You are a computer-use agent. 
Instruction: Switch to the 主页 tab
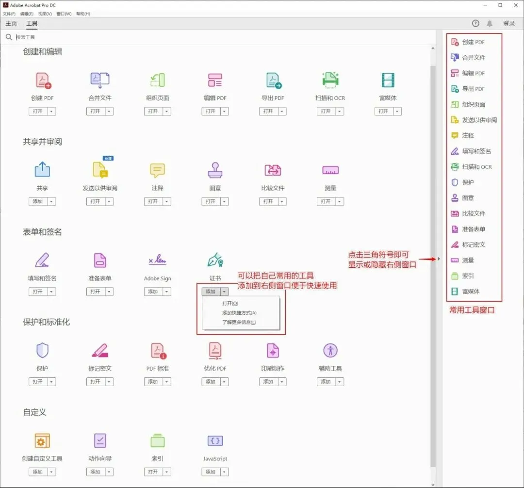(x=11, y=23)
